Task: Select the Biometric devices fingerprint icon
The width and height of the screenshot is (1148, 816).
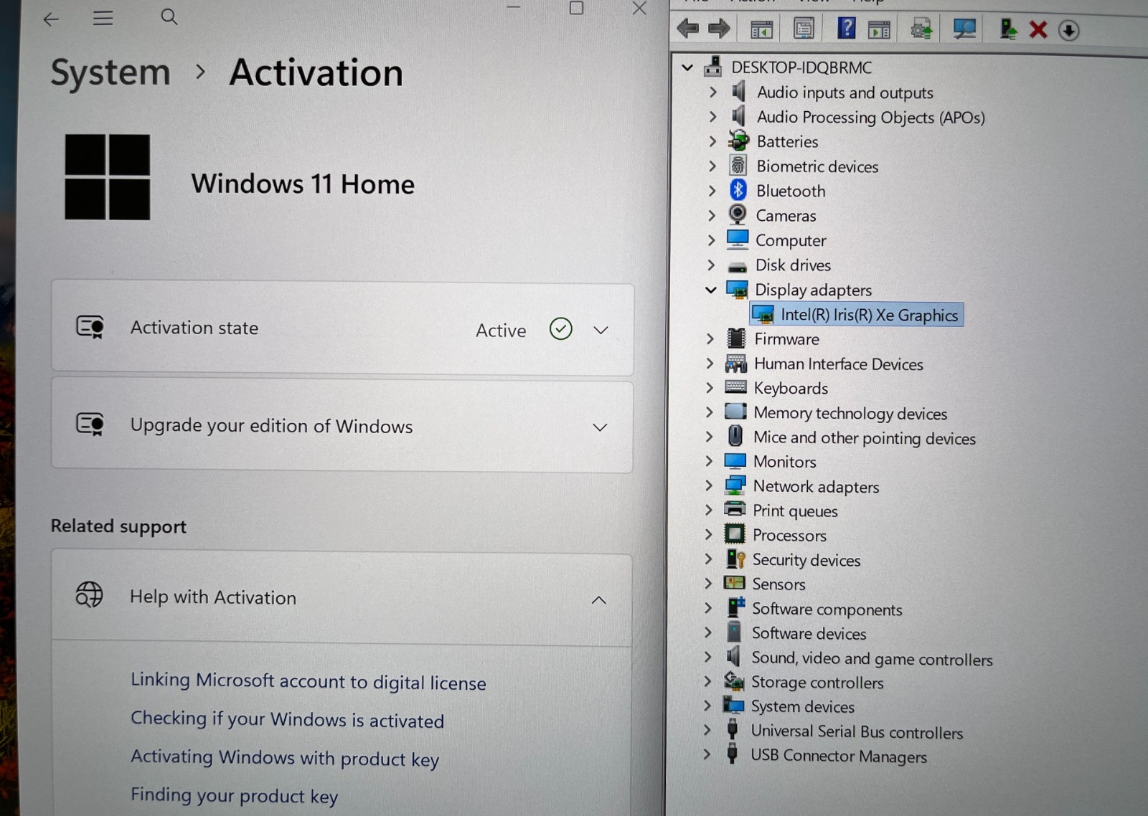Action: 738,166
